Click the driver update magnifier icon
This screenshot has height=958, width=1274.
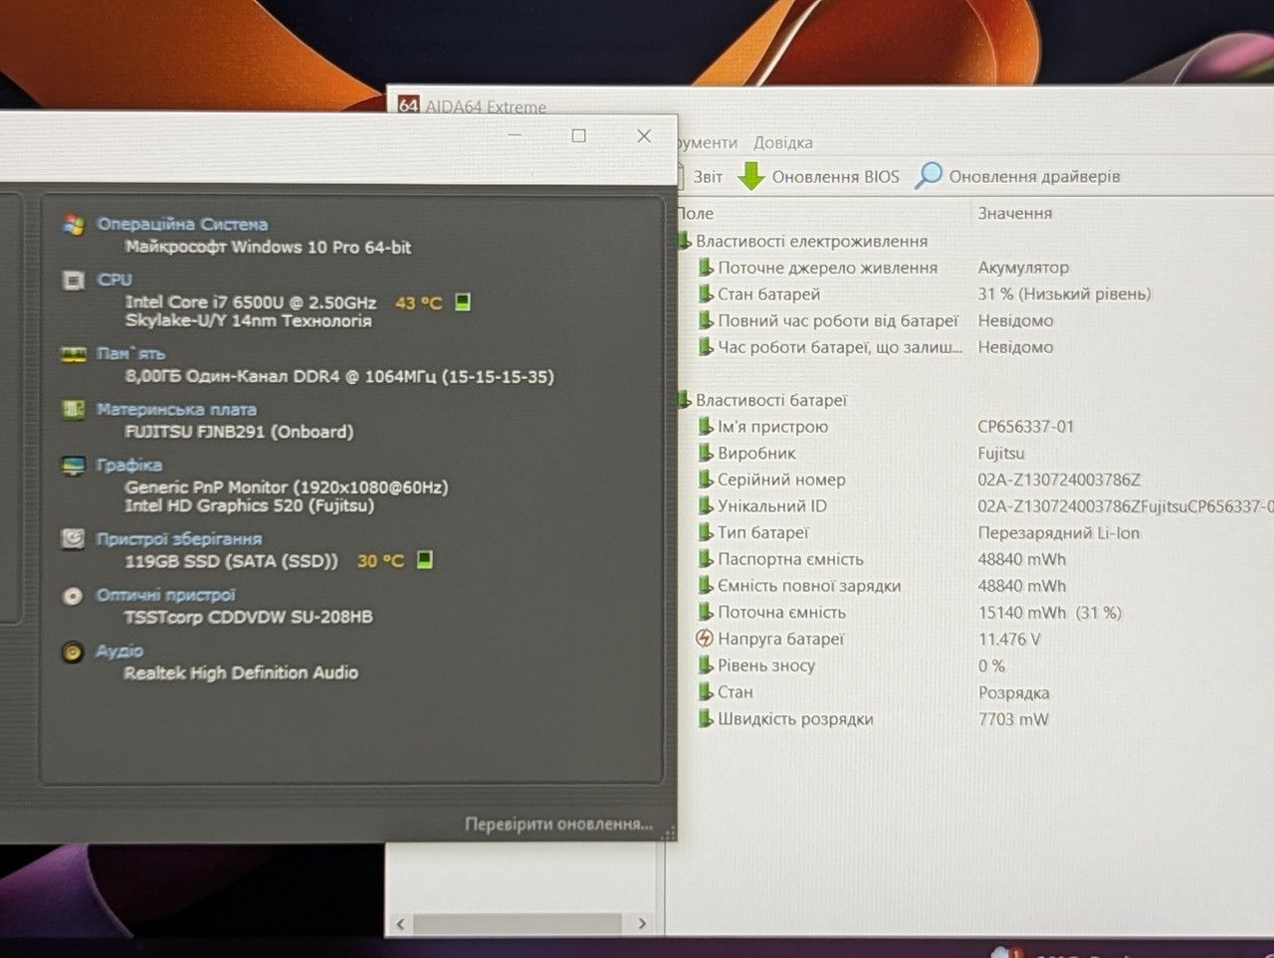tap(928, 175)
